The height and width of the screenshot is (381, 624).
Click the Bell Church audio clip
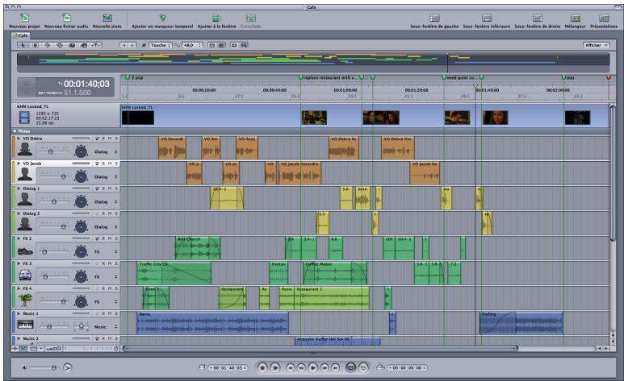click(198, 248)
